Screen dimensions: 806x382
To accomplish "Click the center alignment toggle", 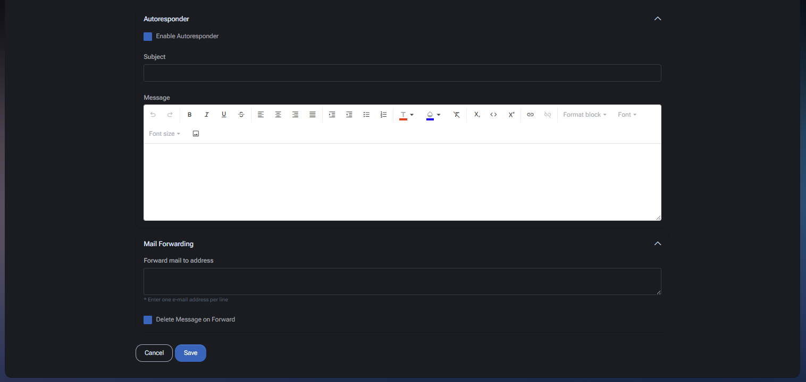I will click(278, 114).
